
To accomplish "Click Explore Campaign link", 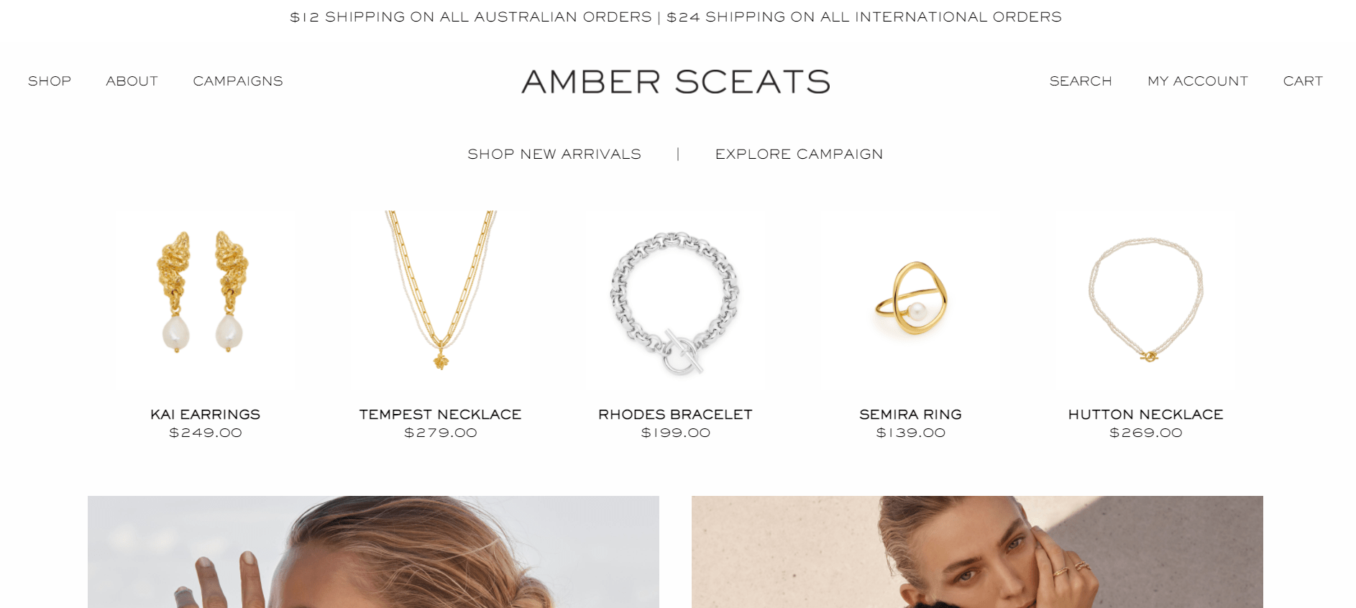I will [799, 154].
